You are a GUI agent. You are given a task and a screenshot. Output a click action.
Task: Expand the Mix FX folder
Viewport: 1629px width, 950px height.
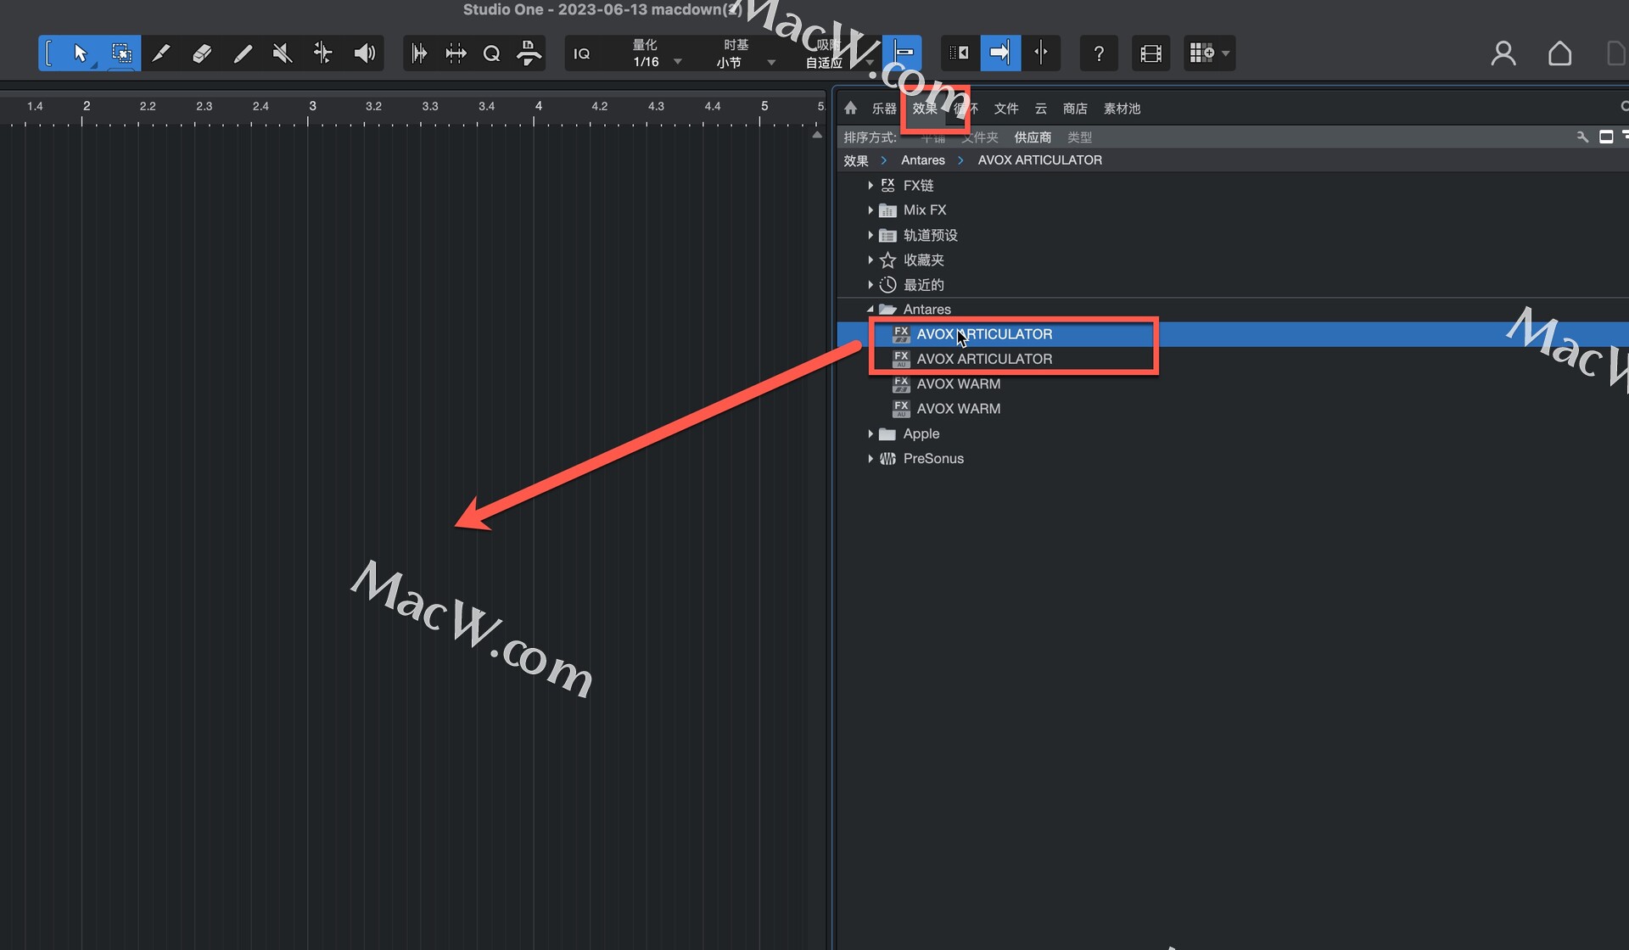point(870,210)
